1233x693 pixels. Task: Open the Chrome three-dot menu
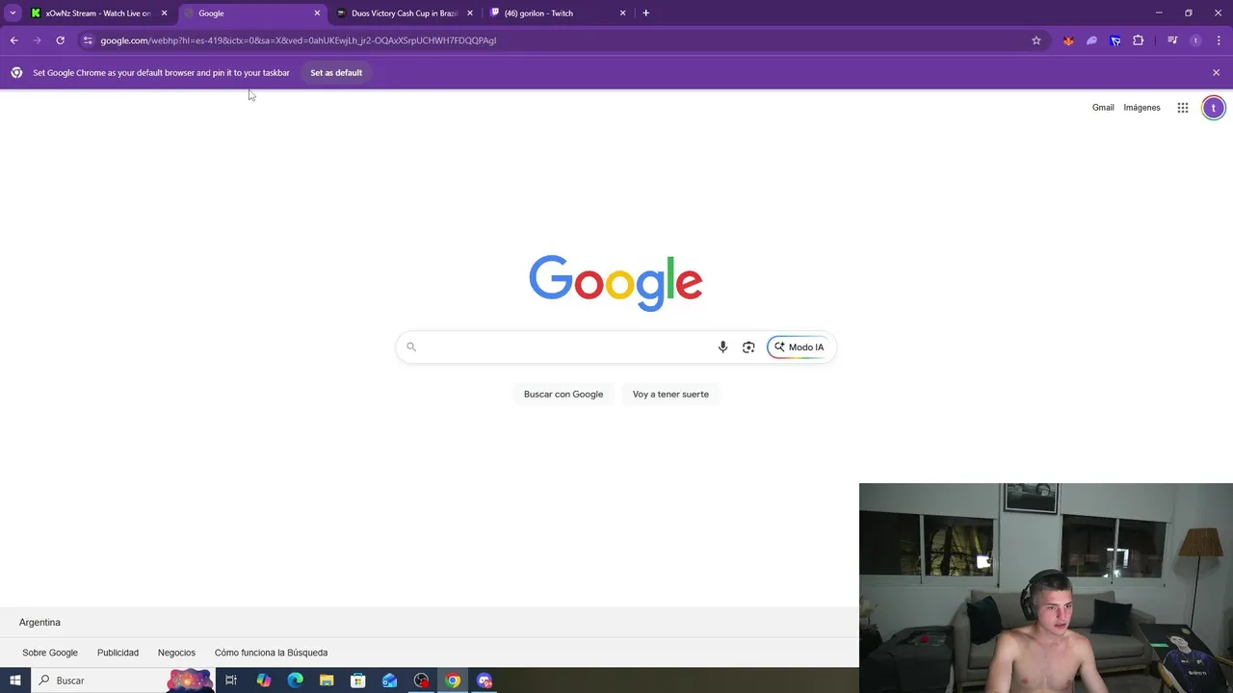click(1219, 40)
